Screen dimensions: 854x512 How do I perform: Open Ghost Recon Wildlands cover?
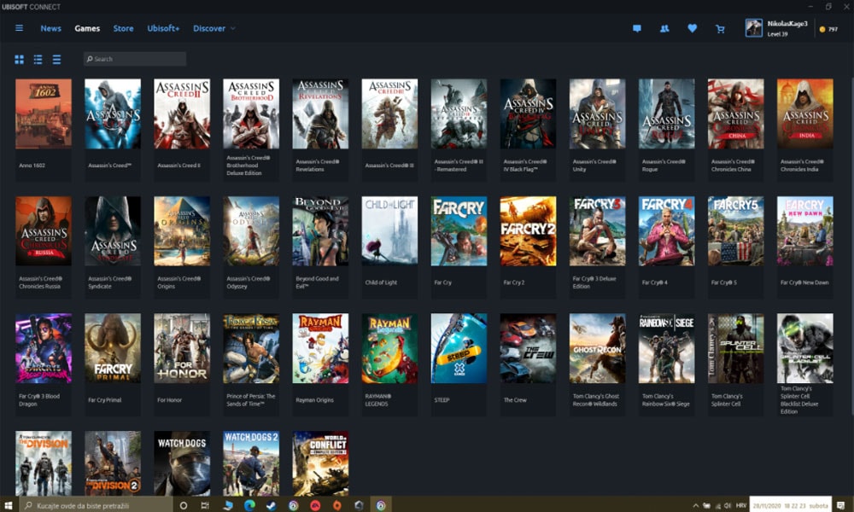[598, 348]
